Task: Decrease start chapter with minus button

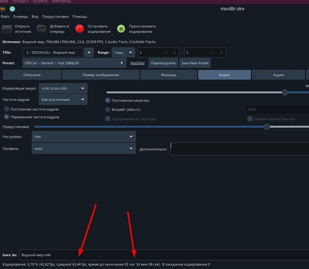Action: pos(166,52)
